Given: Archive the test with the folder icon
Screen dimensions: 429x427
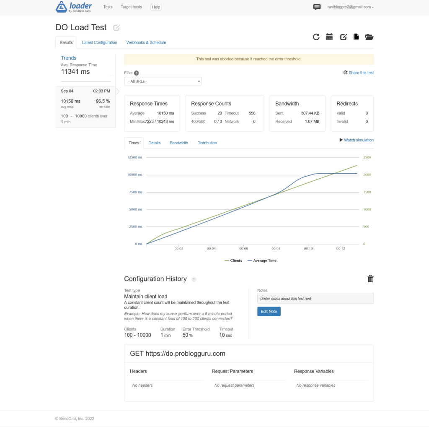Looking at the screenshot, I should [369, 37].
